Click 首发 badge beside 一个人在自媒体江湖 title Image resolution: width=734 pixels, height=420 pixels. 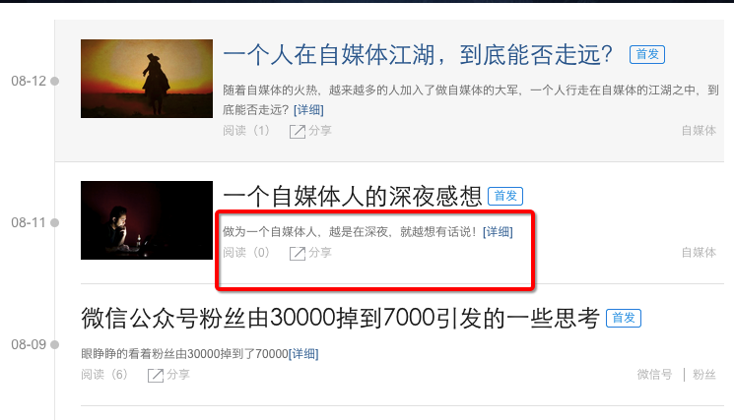tap(647, 55)
